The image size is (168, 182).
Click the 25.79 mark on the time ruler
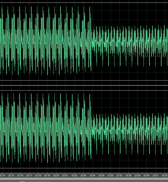[47, 175]
